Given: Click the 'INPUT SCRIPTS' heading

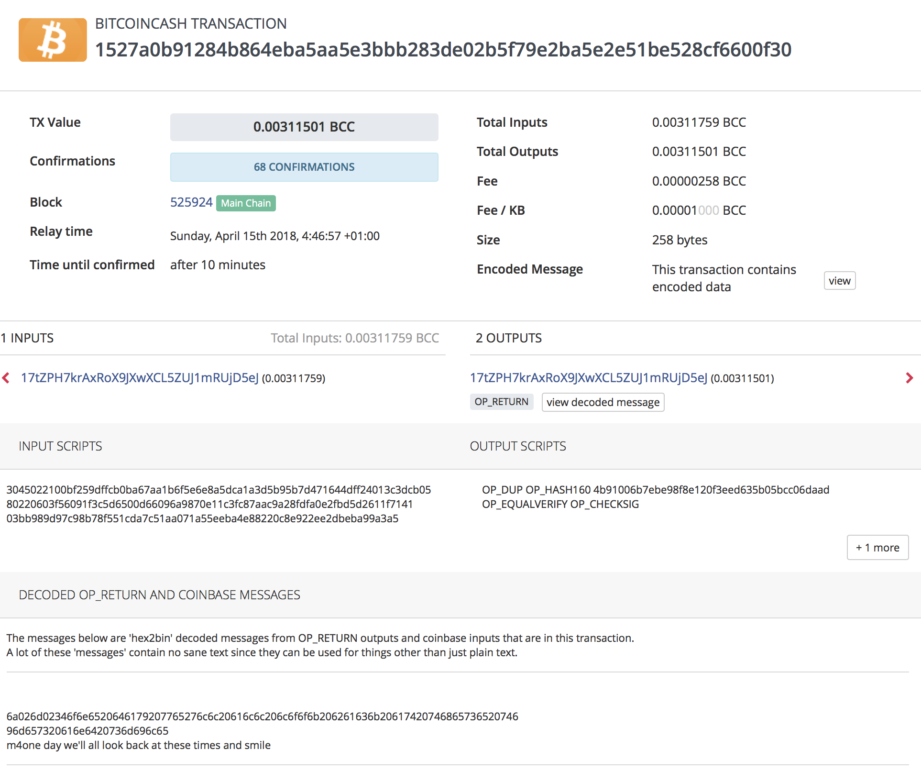Looking at the screenshot, I should point(60,446).
